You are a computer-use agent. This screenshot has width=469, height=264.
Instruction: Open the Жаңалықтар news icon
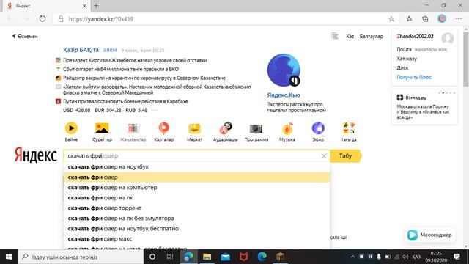tap(133, 128)
